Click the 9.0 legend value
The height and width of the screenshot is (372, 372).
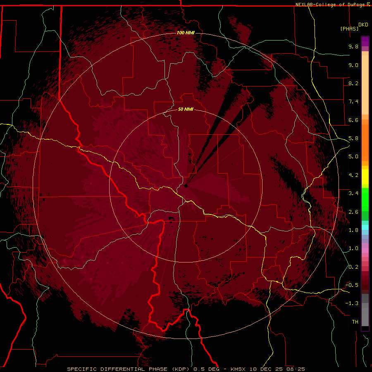click(353, 65)
